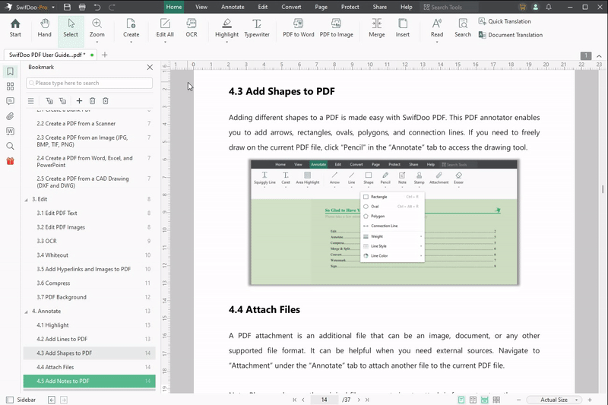
Task: Switch to two-page view
Action: pos(473,400)
